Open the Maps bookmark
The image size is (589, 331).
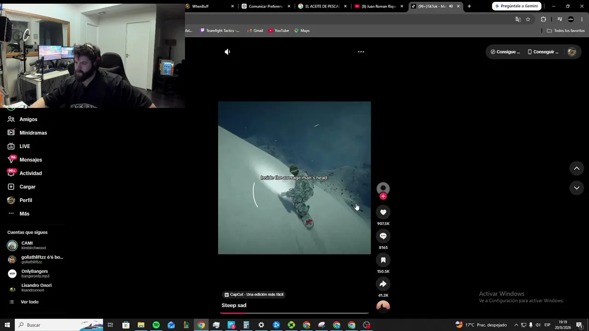pyautogui.click(x=302, y=31)
